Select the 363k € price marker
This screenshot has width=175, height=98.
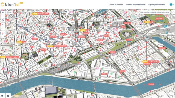pyautogui.click(x=86, y=33)
